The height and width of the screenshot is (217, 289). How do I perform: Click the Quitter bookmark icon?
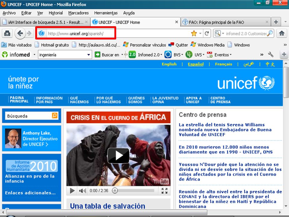click(171, 45)
